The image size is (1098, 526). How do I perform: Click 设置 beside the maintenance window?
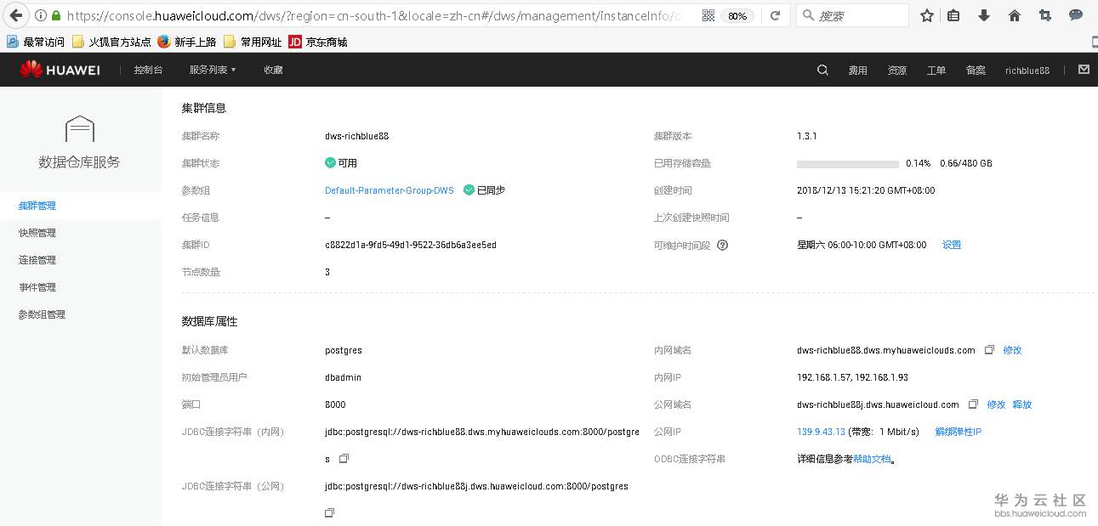click(951, 244)
